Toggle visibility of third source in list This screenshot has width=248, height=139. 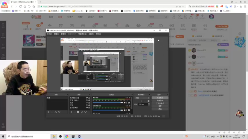point(87,103)
